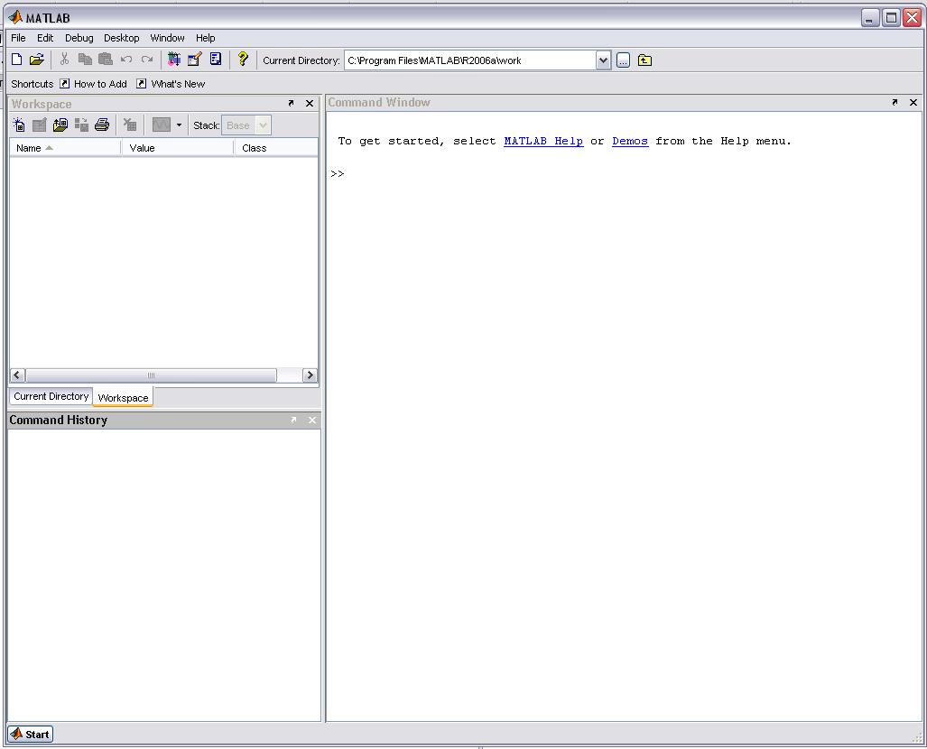
Task: Switch to the Current Directory tab
Action: (x=51, y=396)
